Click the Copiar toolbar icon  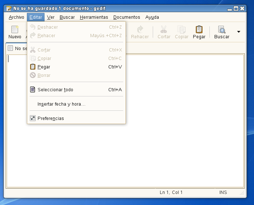tap(181, 30)
